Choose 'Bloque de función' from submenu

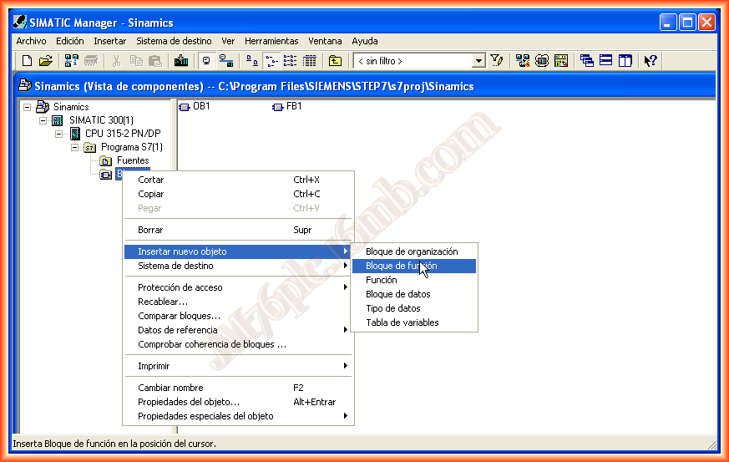click(401, 266)
